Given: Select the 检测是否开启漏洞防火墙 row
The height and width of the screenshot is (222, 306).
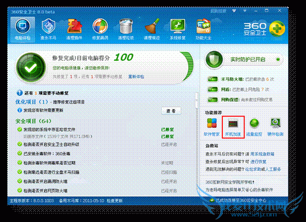Looking at the screenshot, I should (x=97, y=181).
